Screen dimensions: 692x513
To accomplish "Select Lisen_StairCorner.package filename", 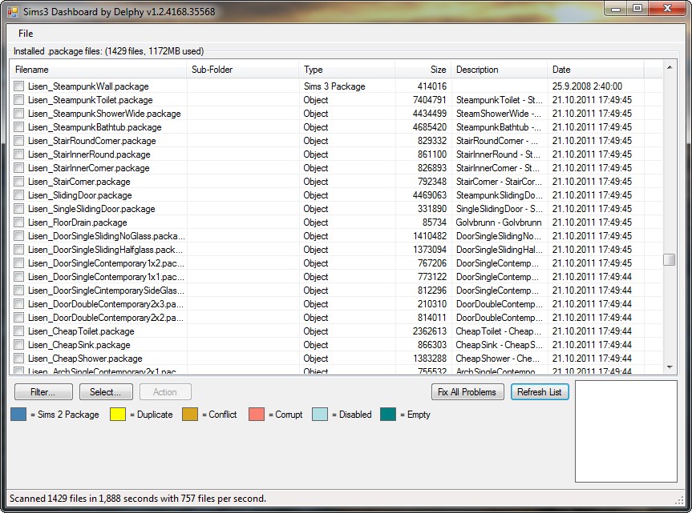I will (79, 182).
